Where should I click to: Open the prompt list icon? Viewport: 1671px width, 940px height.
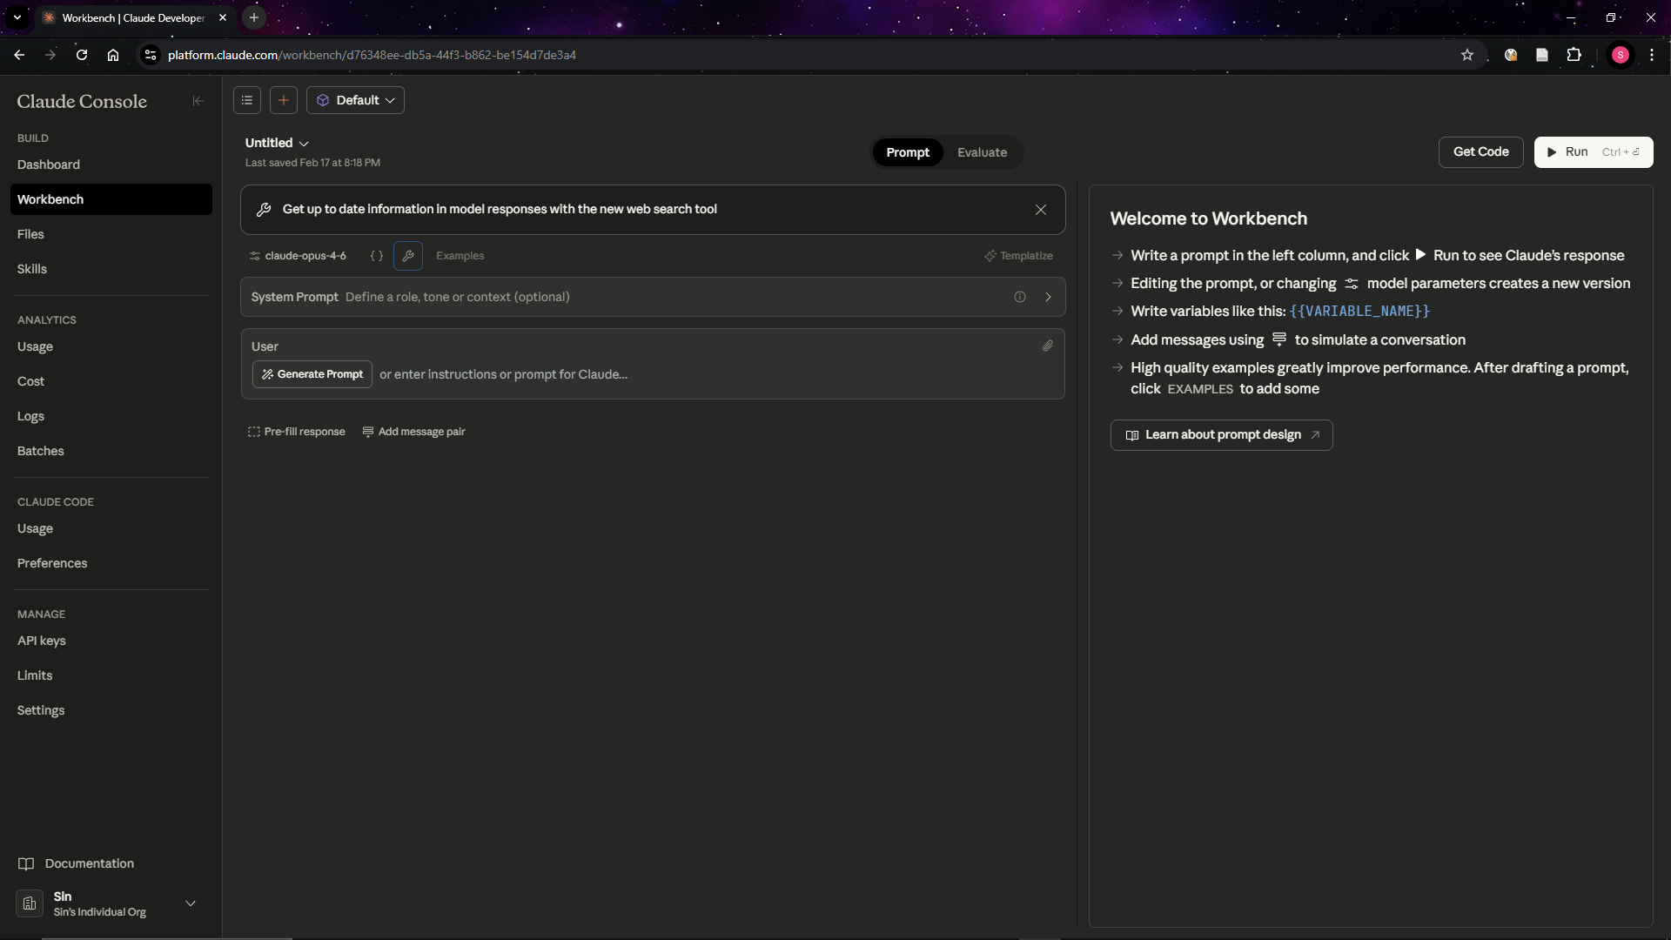[247, 100]
